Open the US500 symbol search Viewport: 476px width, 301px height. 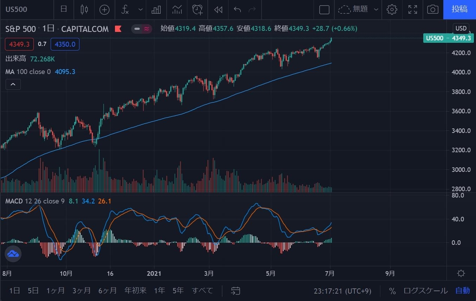pyautogui.click(x=16, y=9)
